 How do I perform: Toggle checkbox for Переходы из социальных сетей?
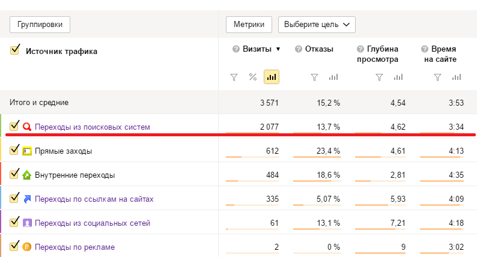[x=14, y=222]
